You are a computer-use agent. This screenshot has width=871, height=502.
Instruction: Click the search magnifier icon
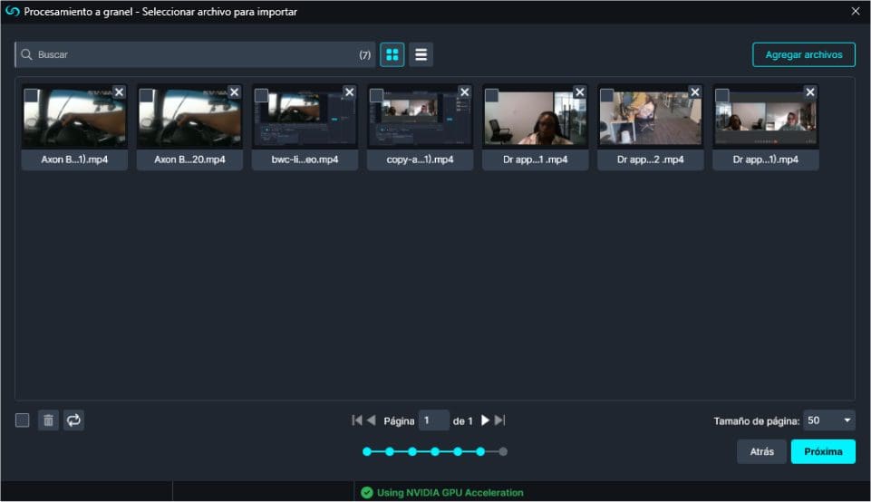26,54
